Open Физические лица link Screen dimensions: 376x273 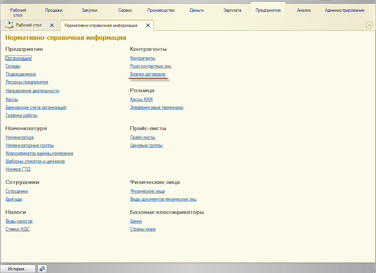(147, 191)
